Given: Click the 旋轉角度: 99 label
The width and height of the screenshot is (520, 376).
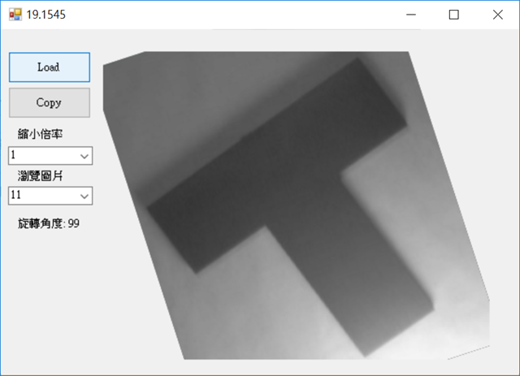Looking at the screenshot, I should point(49,223).
